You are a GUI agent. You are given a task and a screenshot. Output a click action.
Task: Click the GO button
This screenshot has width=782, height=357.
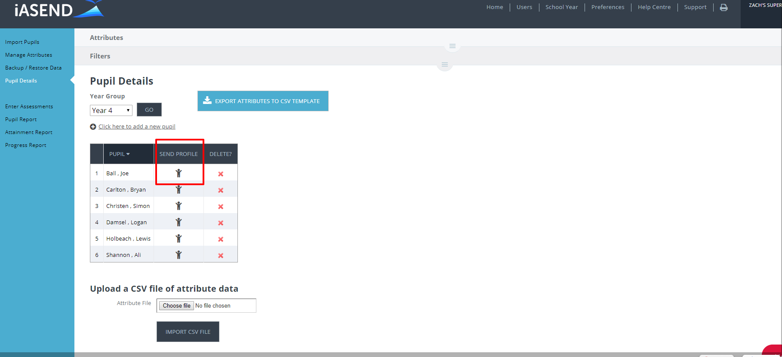point(149,110)
